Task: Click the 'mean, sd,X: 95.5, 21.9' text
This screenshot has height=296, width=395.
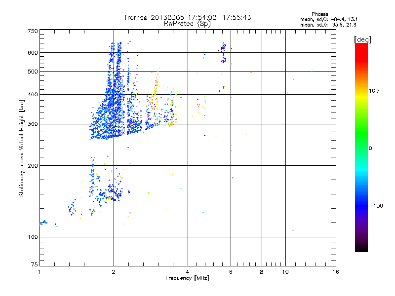Action: 328,25
